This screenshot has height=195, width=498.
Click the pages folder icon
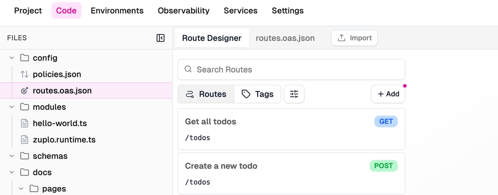[x=34, y=188]
